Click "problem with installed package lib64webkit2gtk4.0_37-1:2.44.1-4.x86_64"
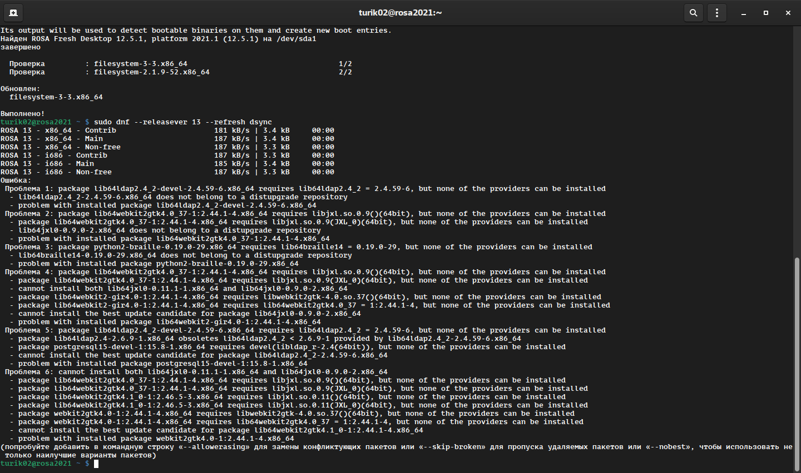This screenshot has width=801, height=473. 174,239
